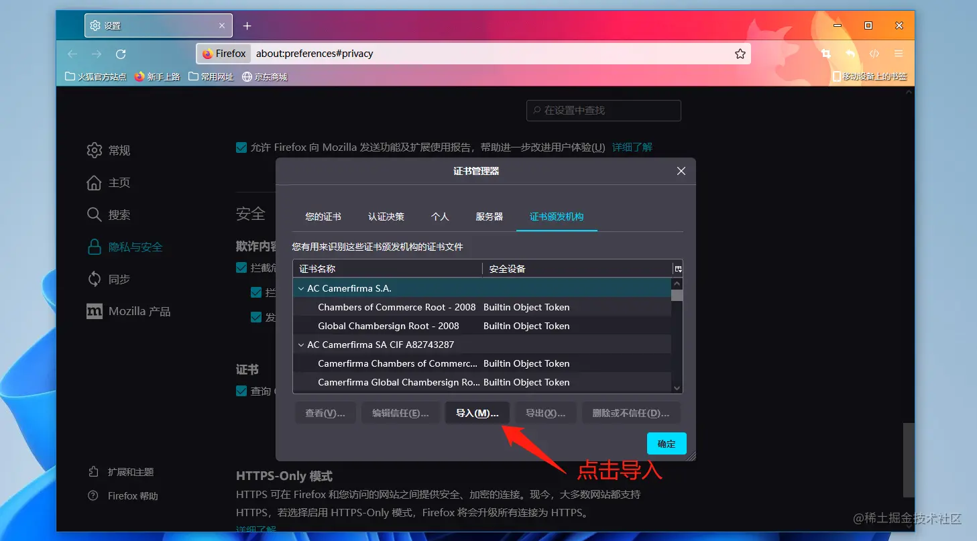Switch to 服务器 tab
977x541 pixels.
point(490,217)
